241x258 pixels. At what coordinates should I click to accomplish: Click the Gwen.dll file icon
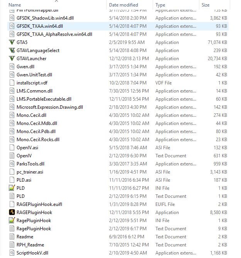pyautogui.click(x=12, y=66)
